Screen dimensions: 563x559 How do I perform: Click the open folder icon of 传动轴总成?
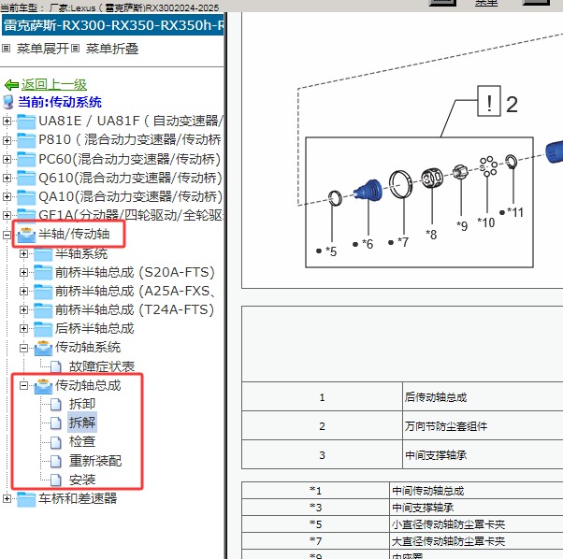pyautogui.click(x=43, y=386)
